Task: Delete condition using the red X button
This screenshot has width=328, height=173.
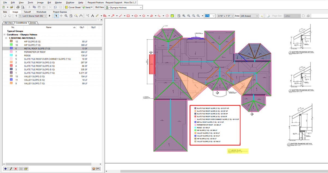Action: pyautogui.click(x=16, y=169)
